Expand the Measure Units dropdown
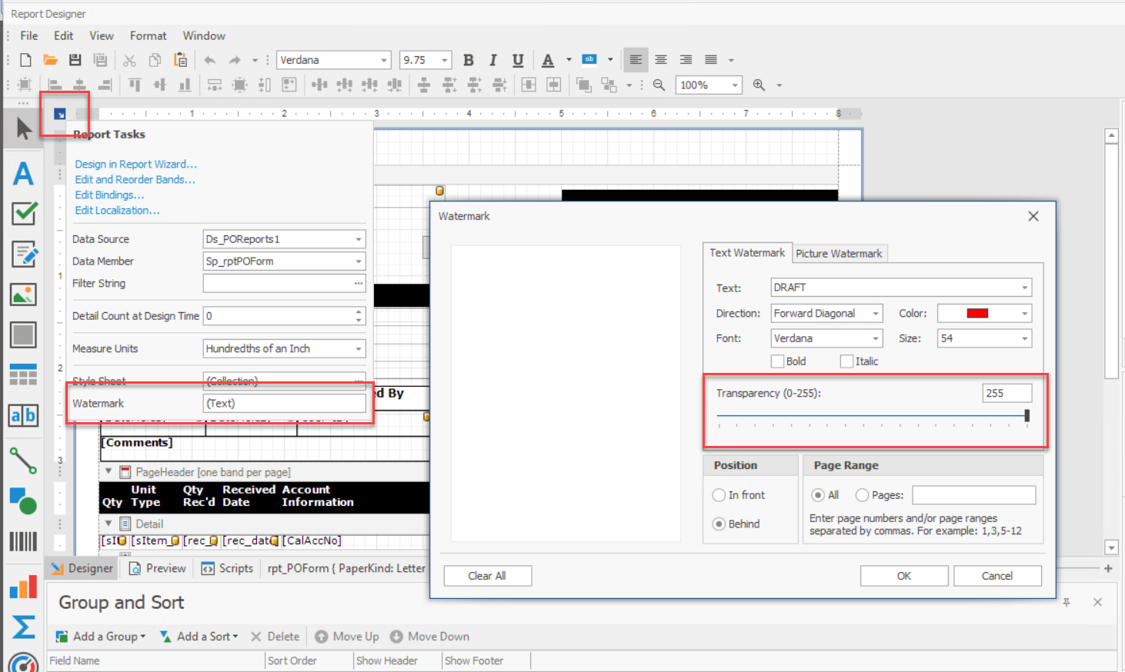The height and width of the screenshot is (672, 1125). [358, 349]
